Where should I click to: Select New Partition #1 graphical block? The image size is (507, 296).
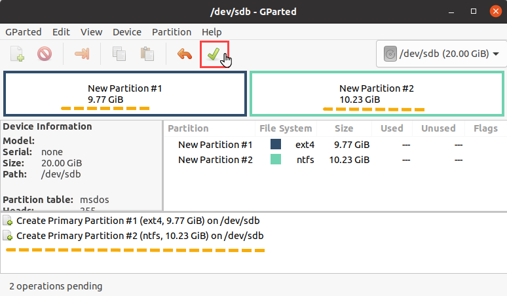click(x=125, y=94)
